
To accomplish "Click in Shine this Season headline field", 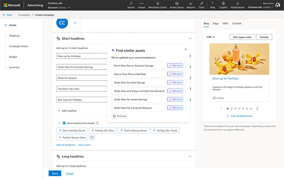I will (x=82, y=78).
